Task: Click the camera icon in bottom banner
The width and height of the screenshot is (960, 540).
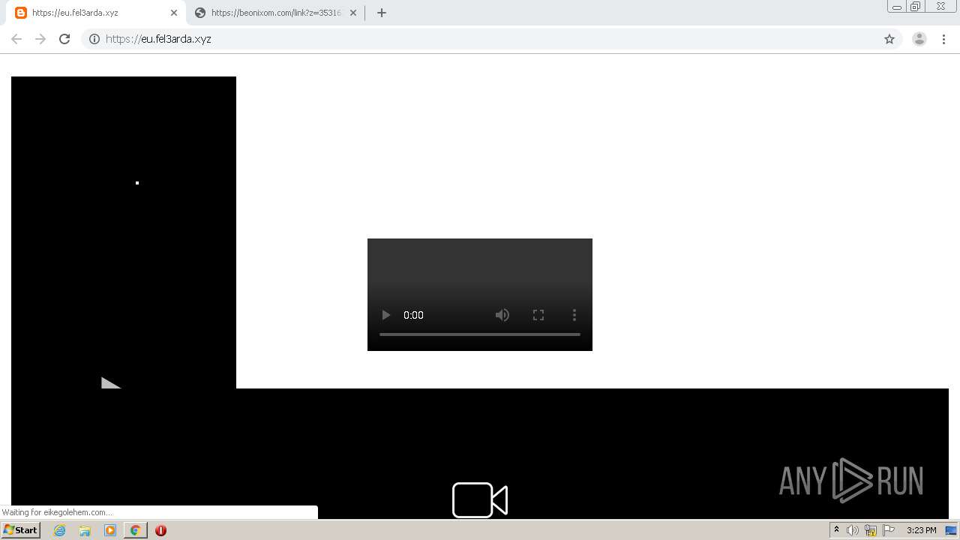Action: 480,499
